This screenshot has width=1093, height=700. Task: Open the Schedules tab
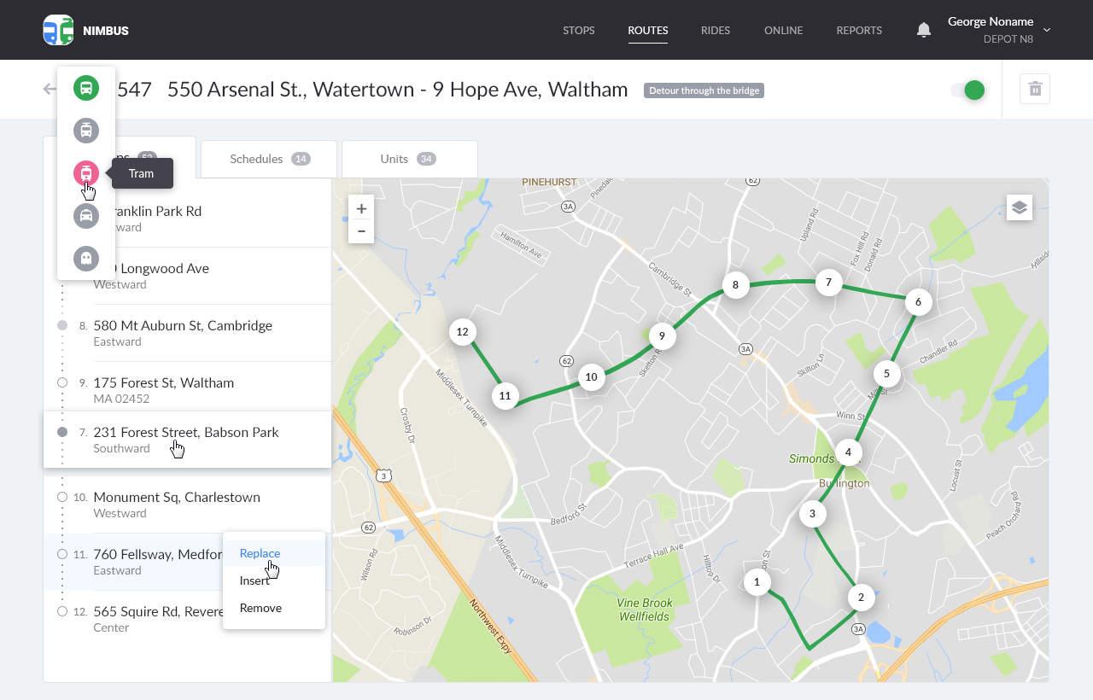point(268,159)
